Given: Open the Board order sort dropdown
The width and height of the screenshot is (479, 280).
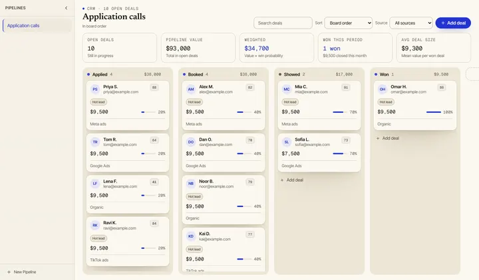Looking at the screenshot, I should [348, 23].
